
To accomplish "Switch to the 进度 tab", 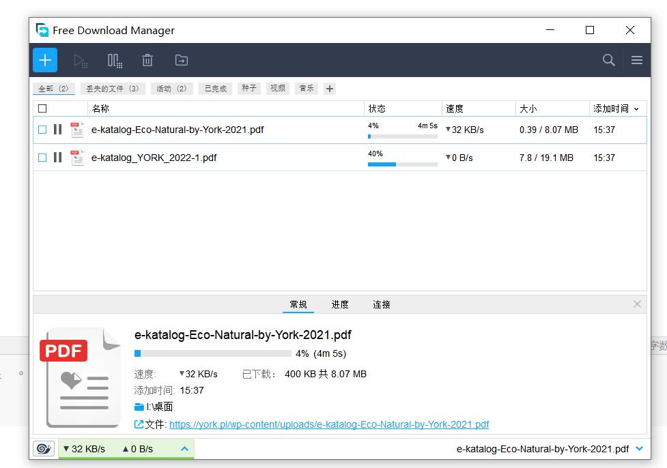I will click(x=340, y=304).
